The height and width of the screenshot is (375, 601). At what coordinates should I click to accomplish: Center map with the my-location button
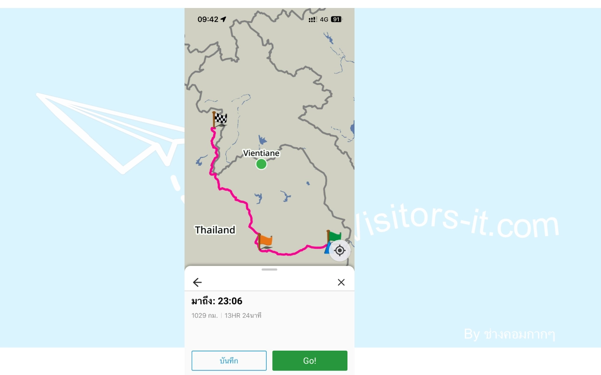point(339,250)
